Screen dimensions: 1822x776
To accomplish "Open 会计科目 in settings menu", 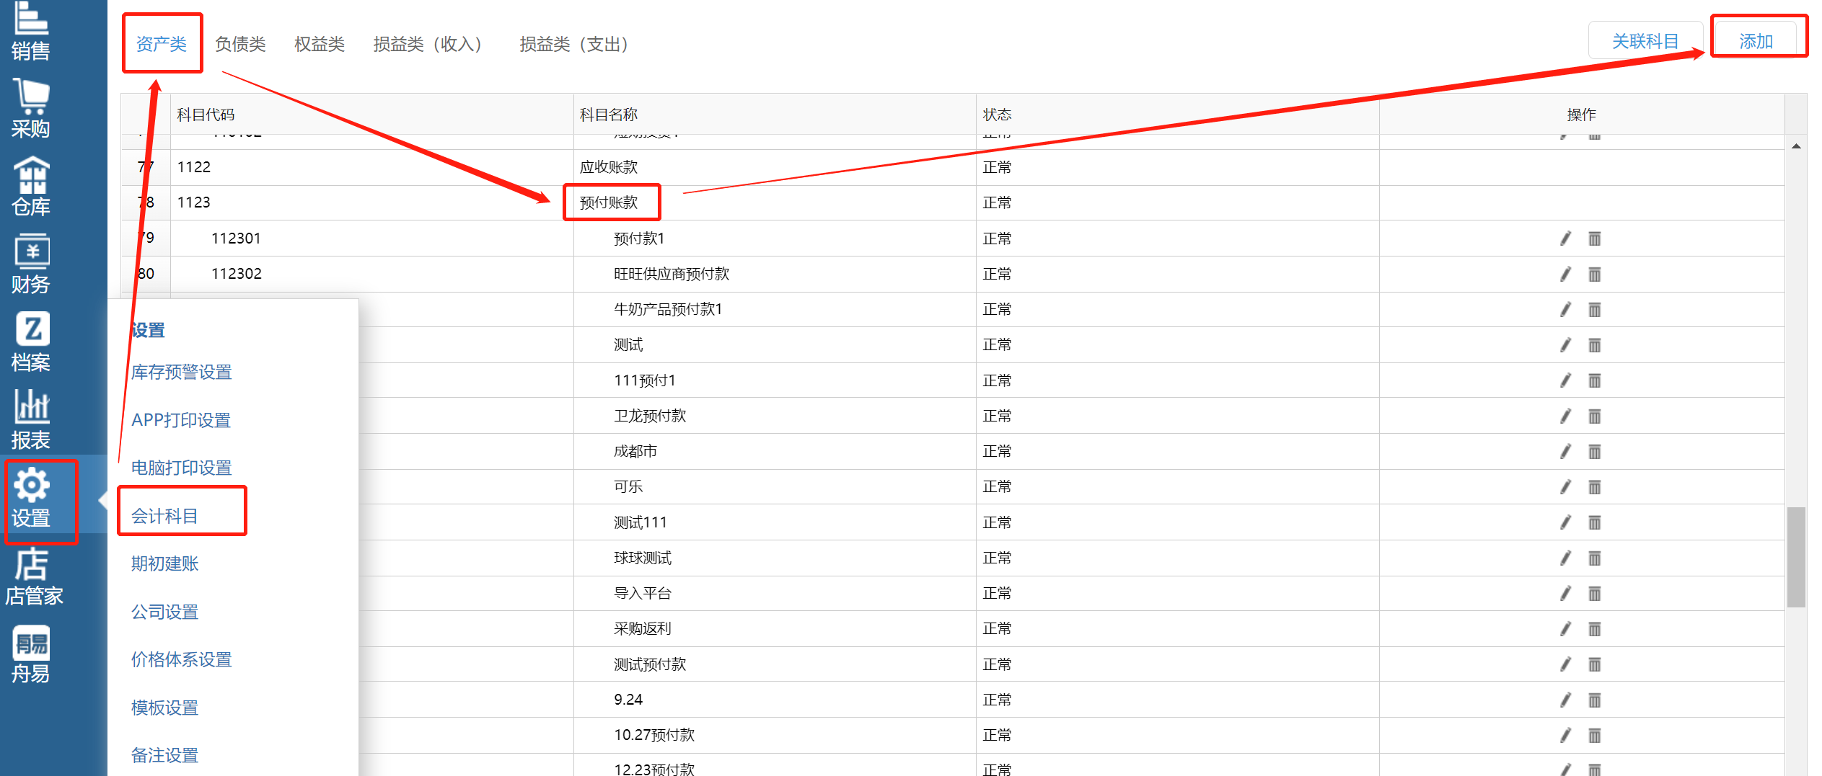I will pos(164,516).
